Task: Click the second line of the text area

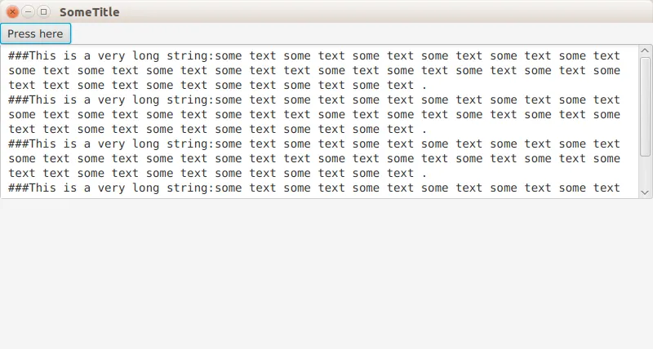Action: point(245,71)
